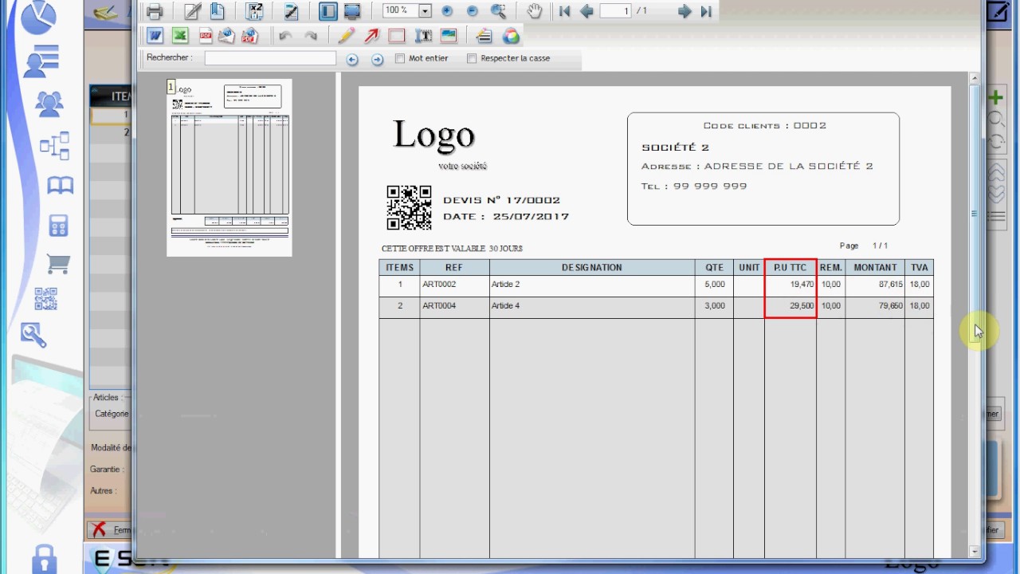Viewport: 1020px width, 574px height.
Task: Undo the last annotation
Action: 285,36
